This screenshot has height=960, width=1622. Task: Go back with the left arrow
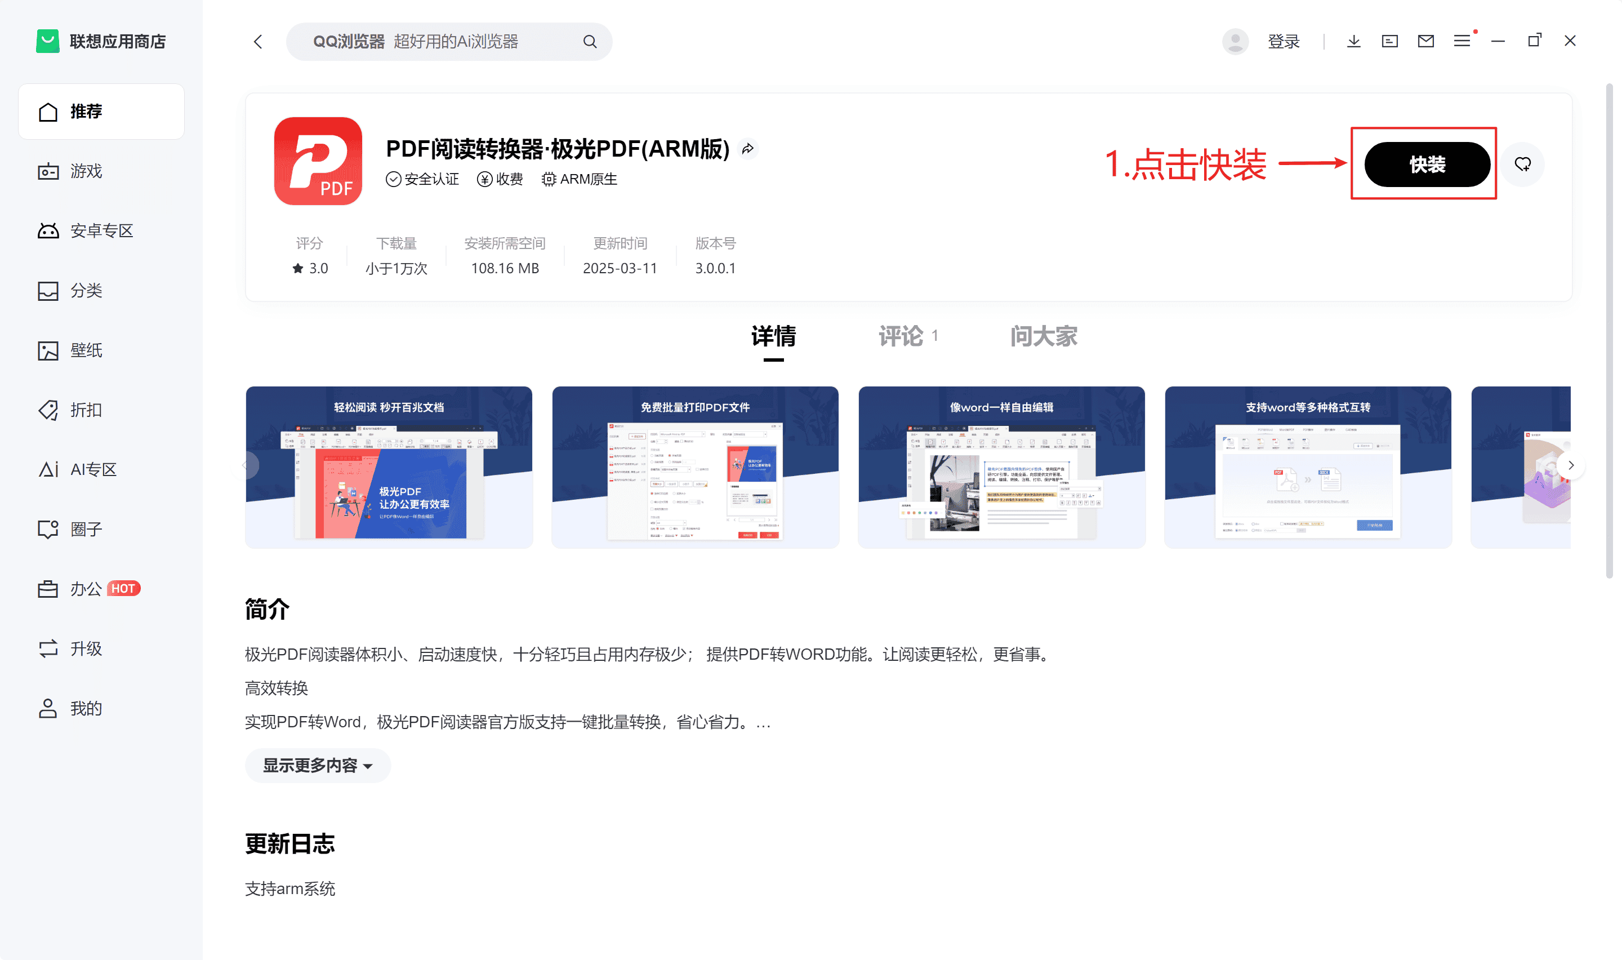click(x=258, y=42)
